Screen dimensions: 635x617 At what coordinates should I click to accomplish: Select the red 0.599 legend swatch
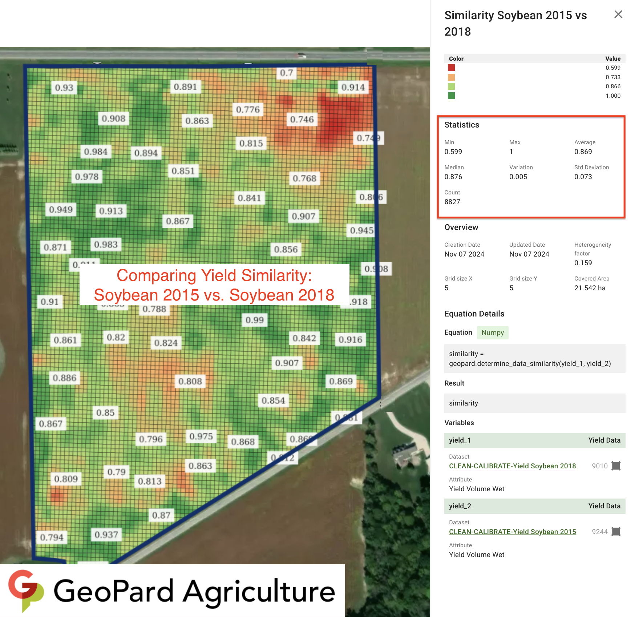click(x=451, y=68)
